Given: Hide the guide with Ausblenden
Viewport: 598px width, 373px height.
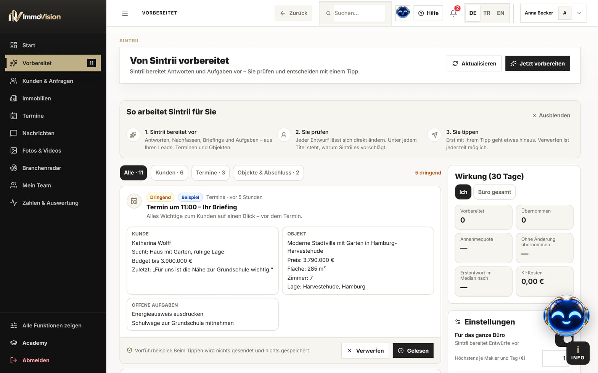Looking at the screenshot, I should [x=551, y=115].
